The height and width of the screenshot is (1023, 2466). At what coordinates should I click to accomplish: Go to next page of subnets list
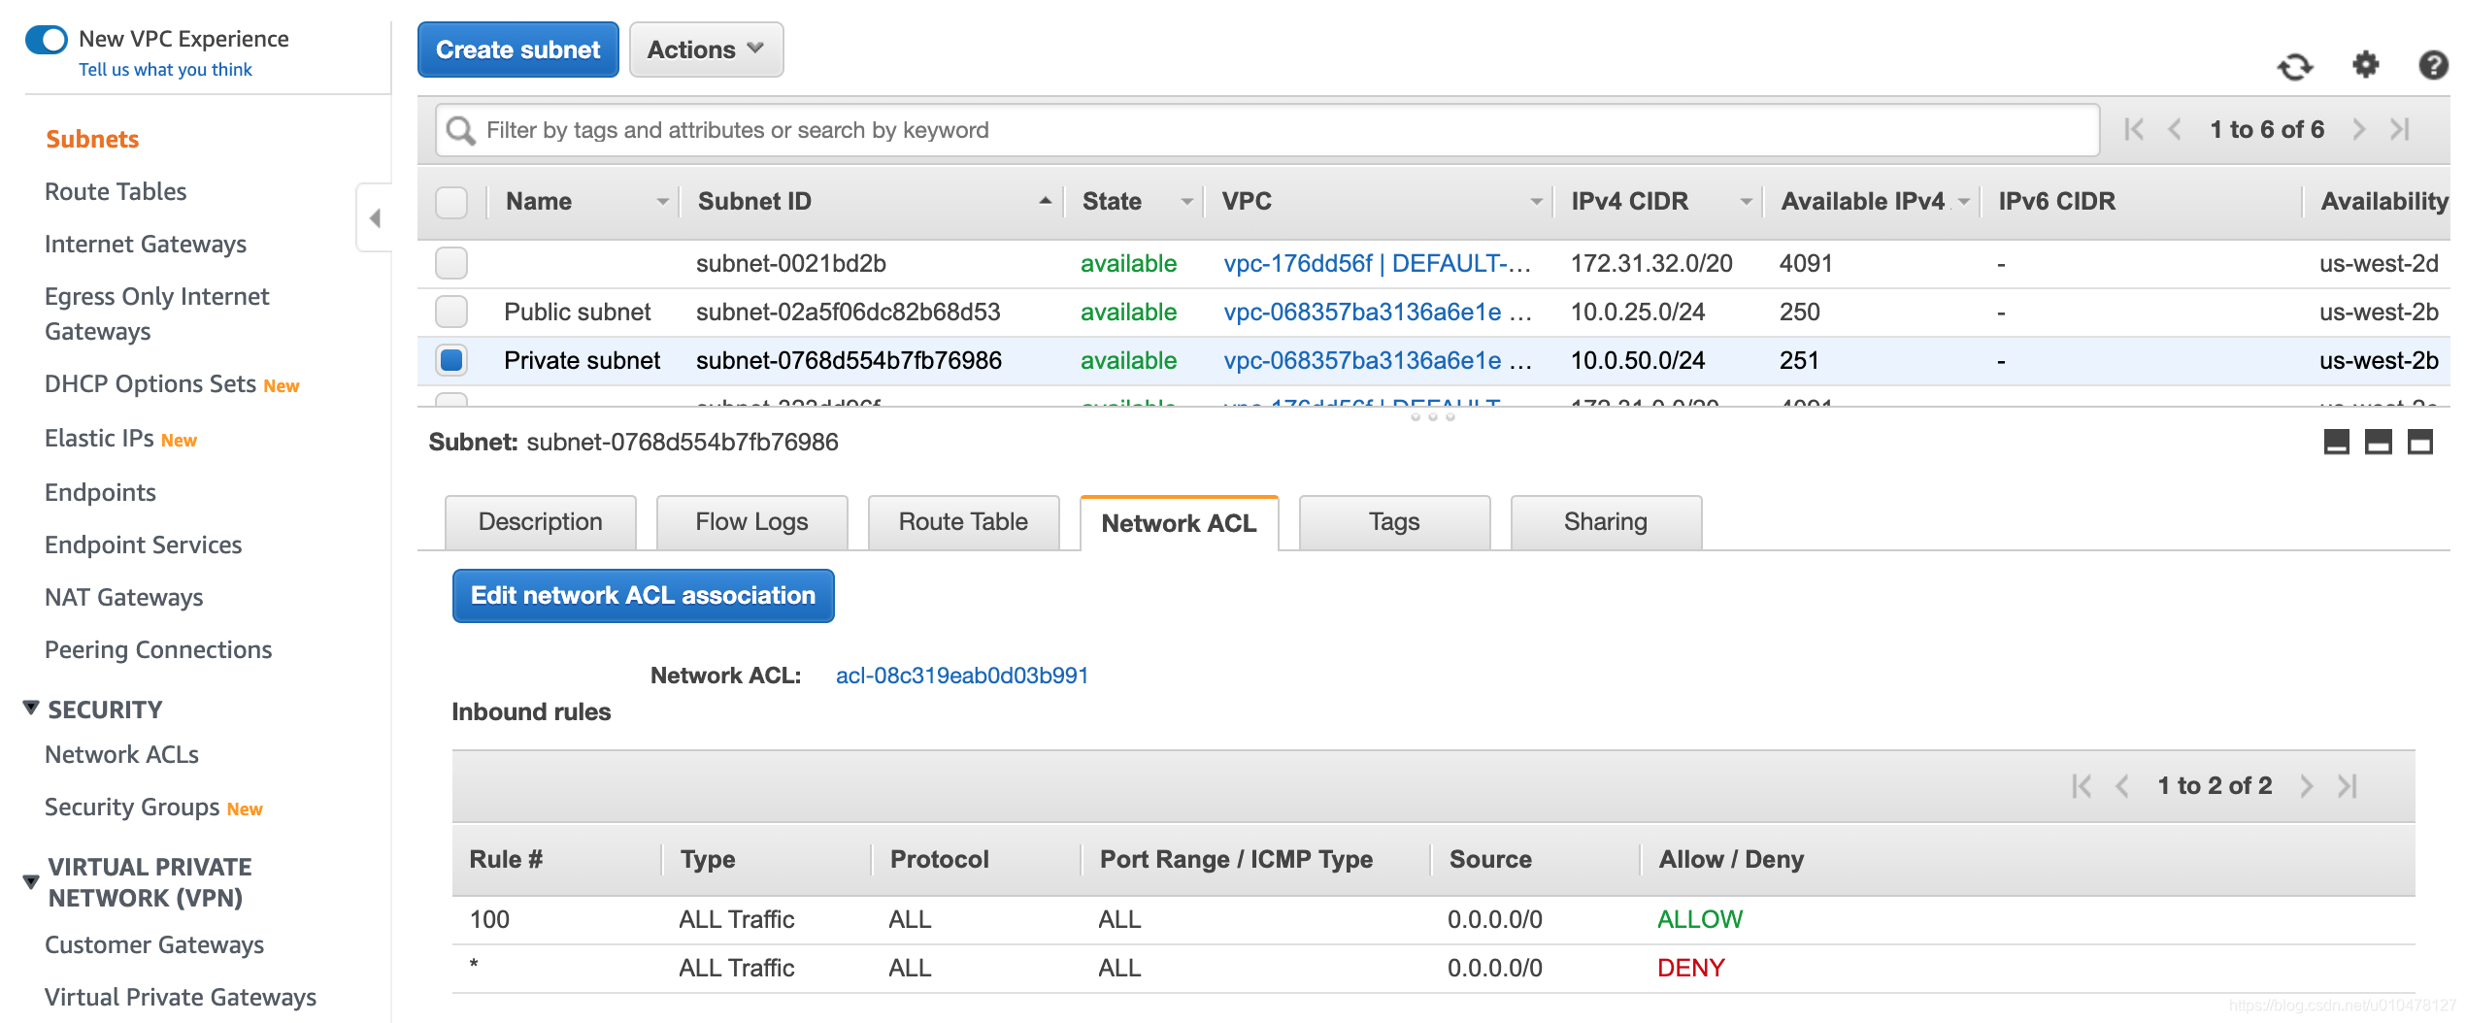2359,129
